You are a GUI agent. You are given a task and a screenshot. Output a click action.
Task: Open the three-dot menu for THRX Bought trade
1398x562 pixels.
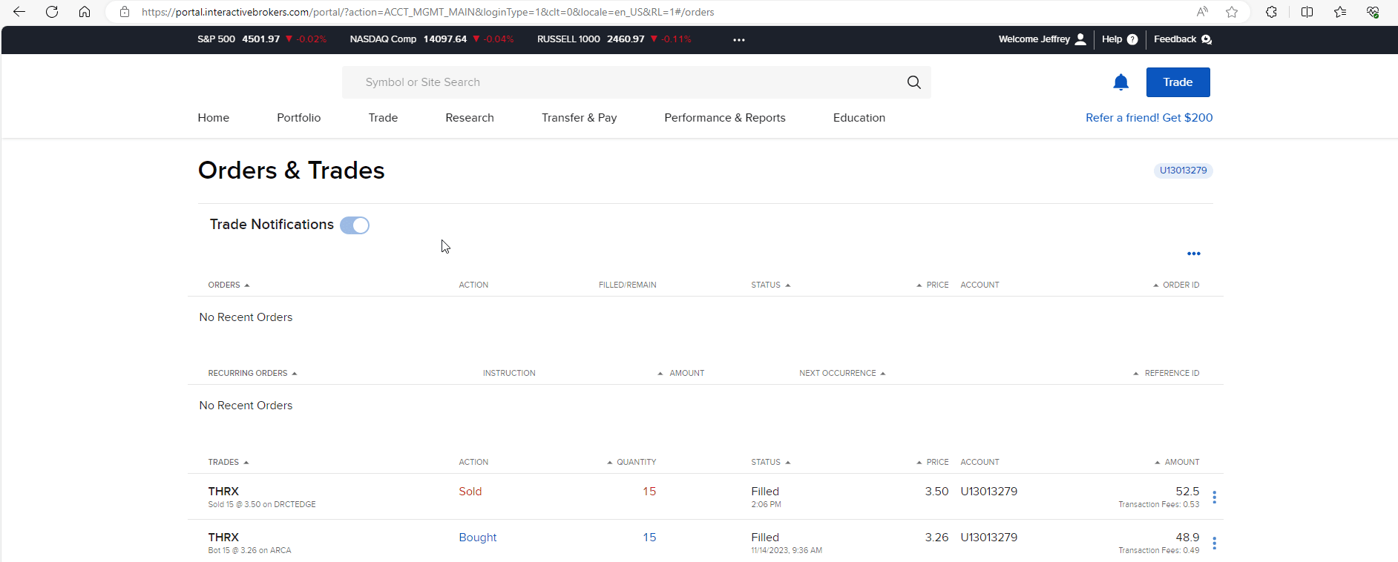click(1214, 543)
